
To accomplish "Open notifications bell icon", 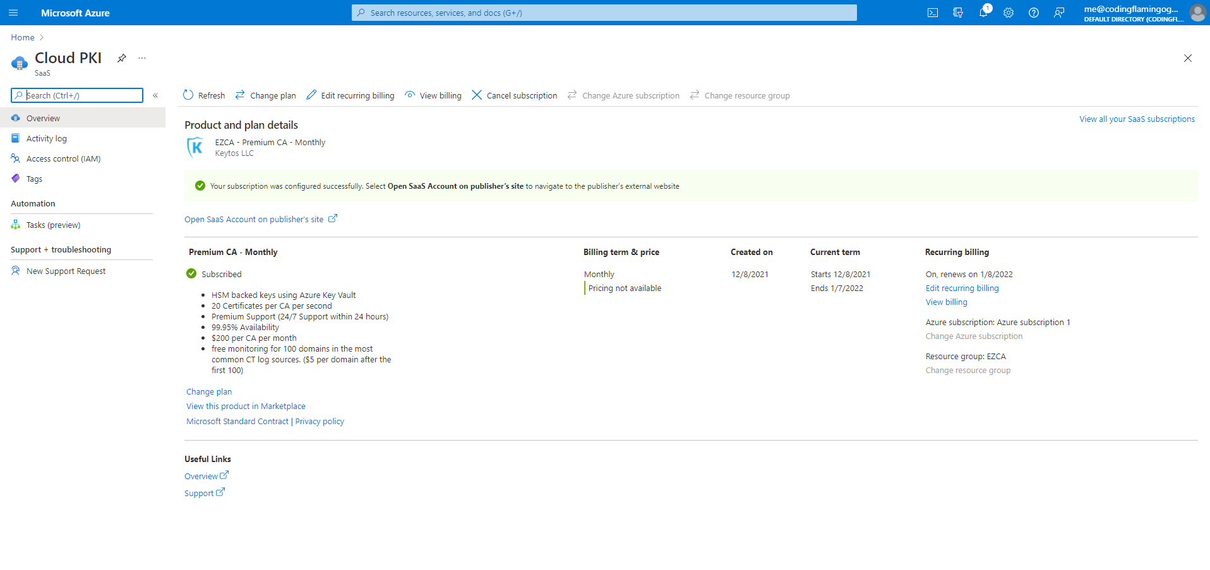I will pos(983,13).
